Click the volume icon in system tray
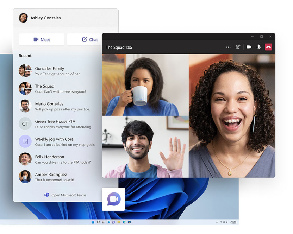Screen dimensions: 293x234 224,222
